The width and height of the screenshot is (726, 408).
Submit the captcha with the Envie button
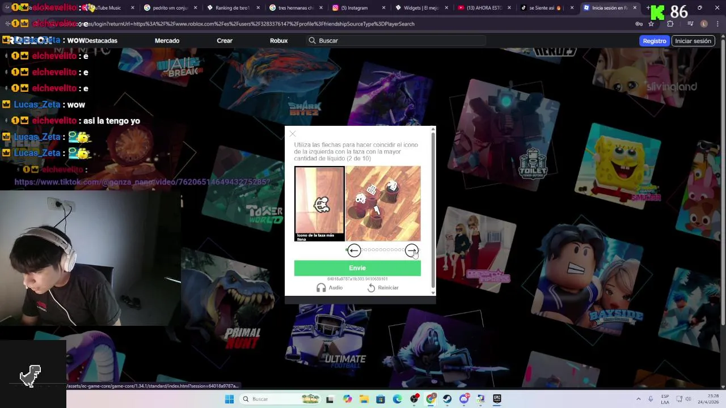(357, 268)
